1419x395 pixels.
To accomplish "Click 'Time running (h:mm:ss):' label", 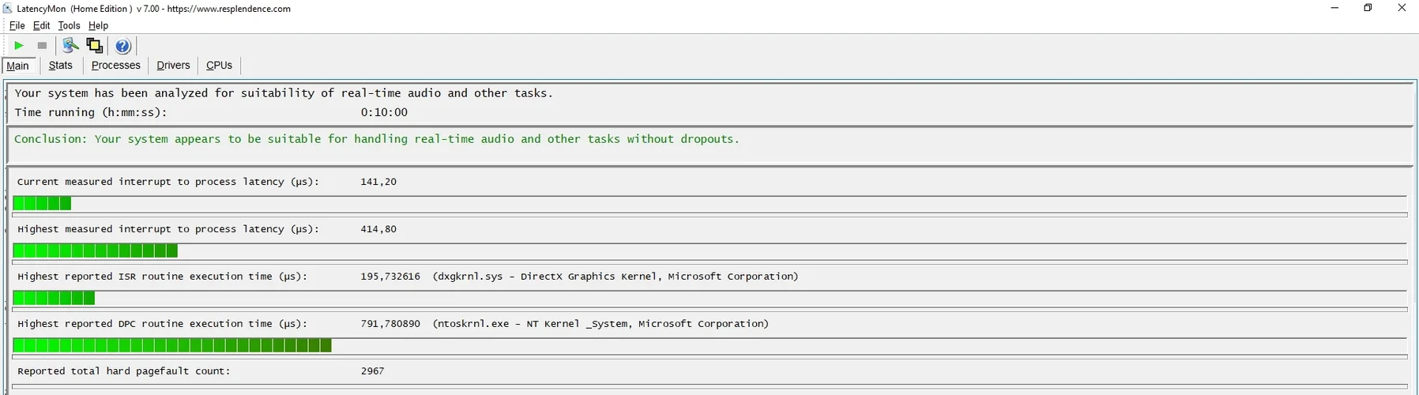I will pyautogui.click(x=91, y=112).
